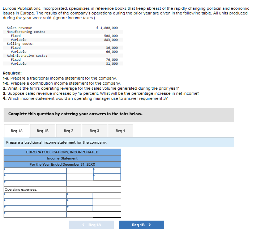The width and height of the screenshot is (256, 234).
Task: Click requirement 4 about operating manager
Action: click(x=85, y=98)
